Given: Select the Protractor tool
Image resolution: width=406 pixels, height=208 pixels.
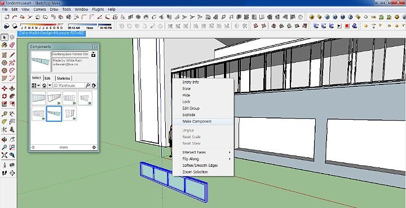Looking at the screenshot, I should 5,122.
